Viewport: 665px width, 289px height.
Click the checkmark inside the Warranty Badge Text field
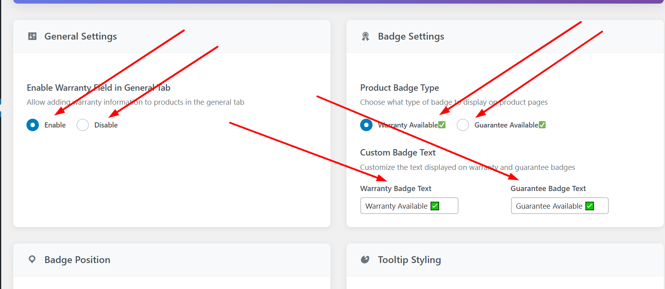click(x=435, y=205)
